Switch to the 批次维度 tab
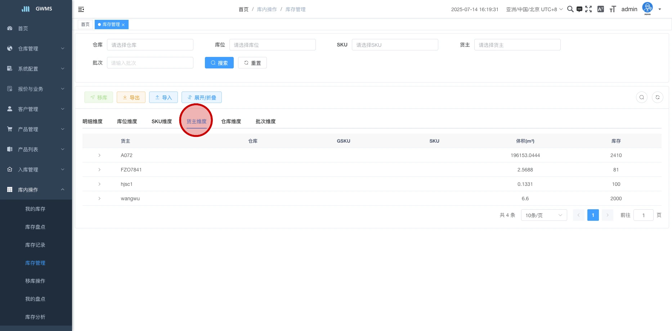The image size is (672, 331). pos(265,121)
